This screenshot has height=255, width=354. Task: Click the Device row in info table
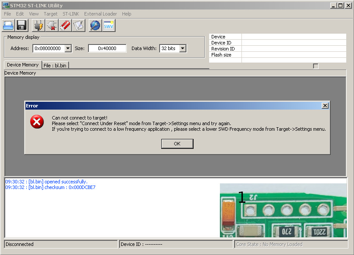point(278,37)
